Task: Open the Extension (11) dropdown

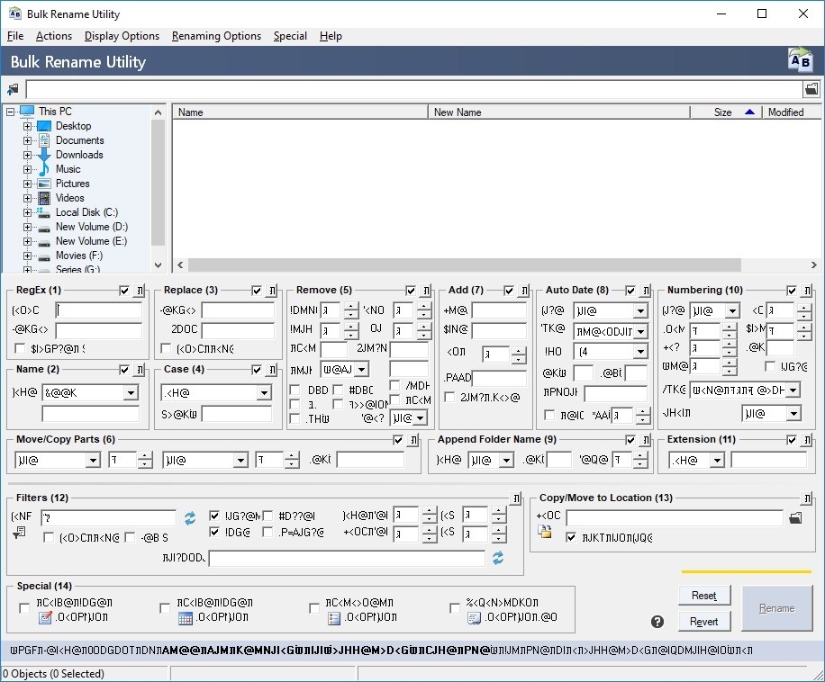Action: click(x=717, y=461)
